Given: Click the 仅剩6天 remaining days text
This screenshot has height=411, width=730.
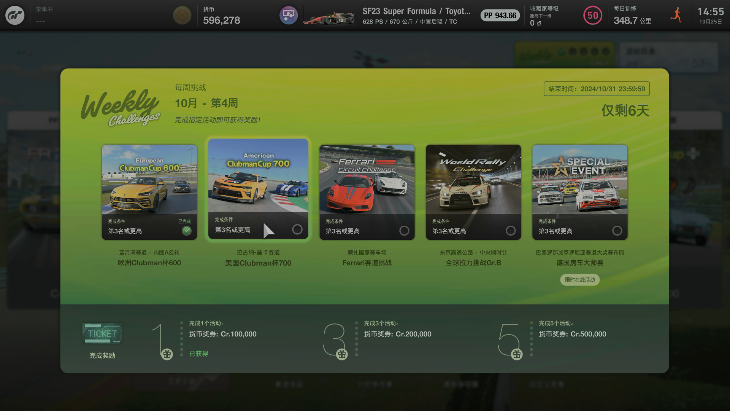Looking at the screenshot, I should click(625, 111).
